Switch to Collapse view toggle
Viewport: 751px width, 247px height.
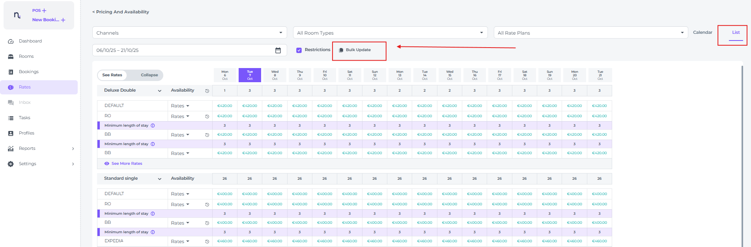(x=149, y=75)
